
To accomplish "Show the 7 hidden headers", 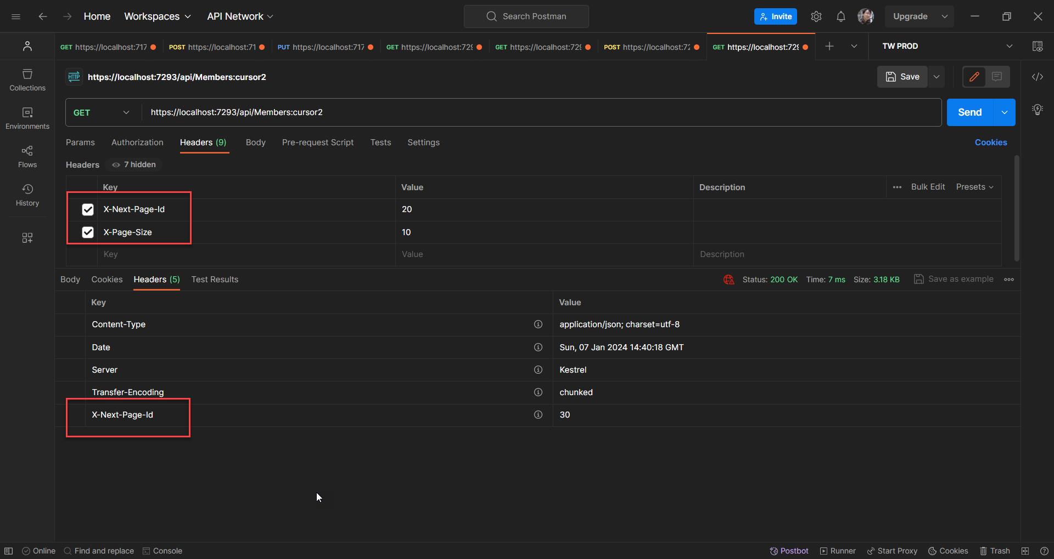I will 134,164.
